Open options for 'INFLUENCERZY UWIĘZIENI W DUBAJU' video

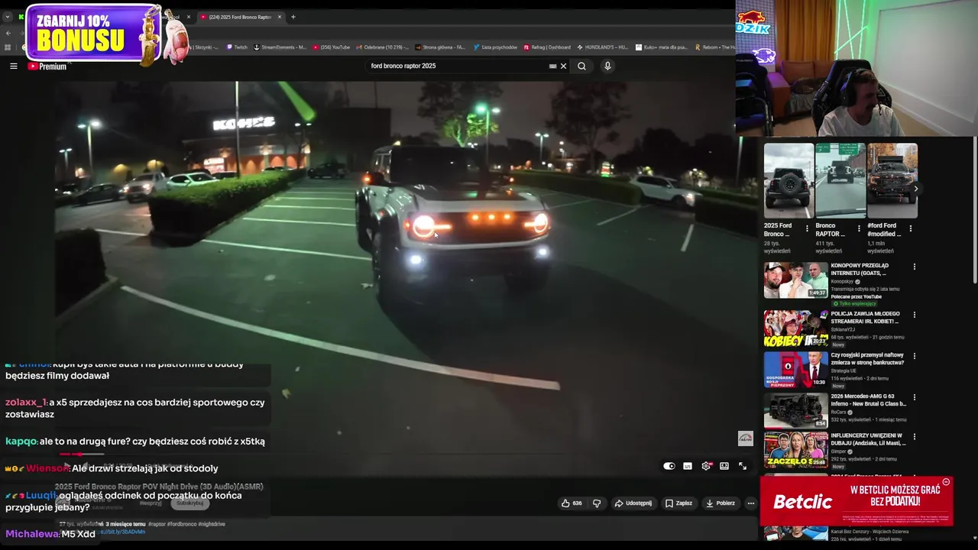(x=914, y=437)
